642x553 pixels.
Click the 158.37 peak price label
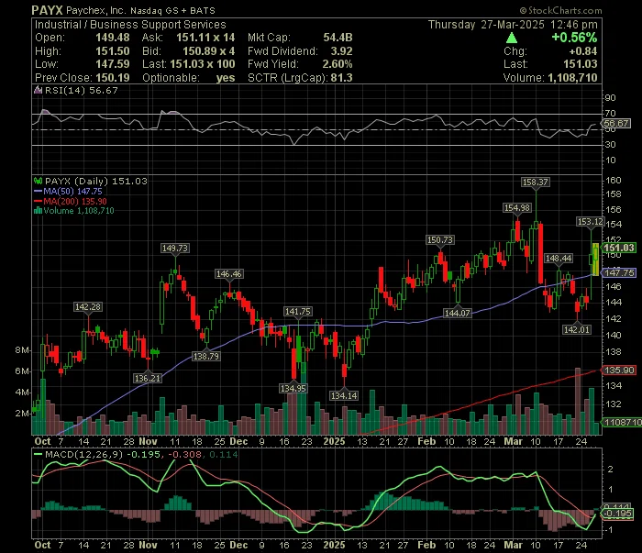click(x=535, y=182)
